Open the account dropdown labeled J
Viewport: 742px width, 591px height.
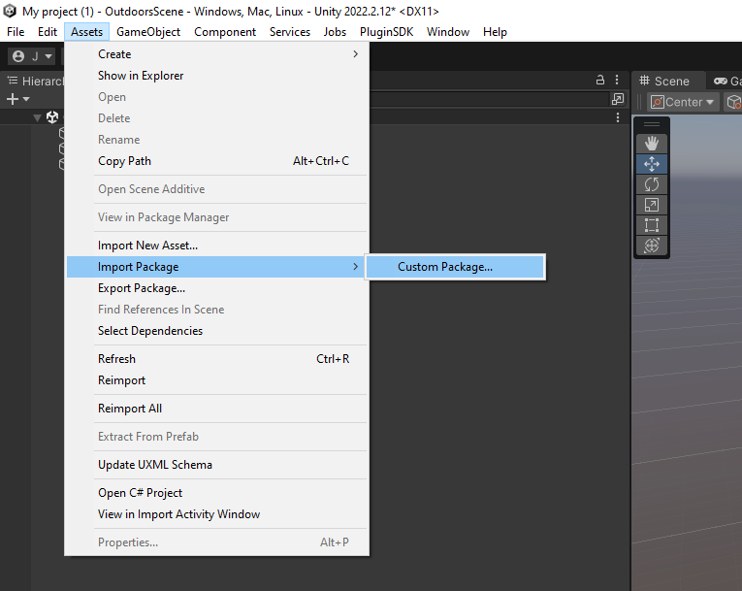coord(31,56)
